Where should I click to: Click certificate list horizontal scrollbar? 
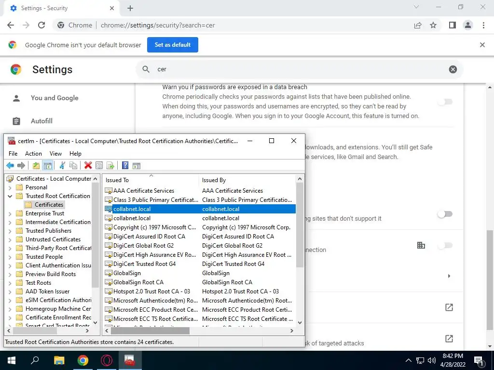(x=150, y=330)
